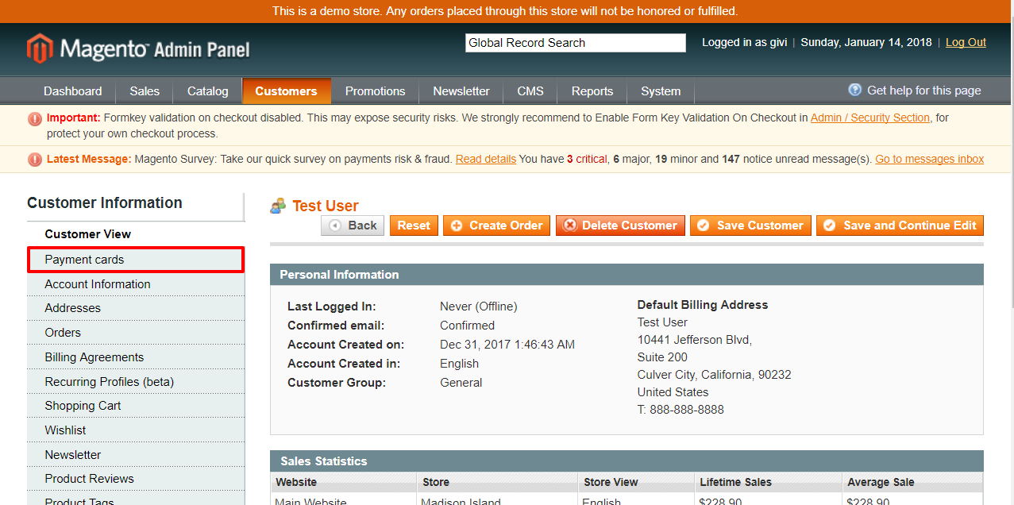Go to the Addresses tab

pyautogui.click(x=135, y=308)
